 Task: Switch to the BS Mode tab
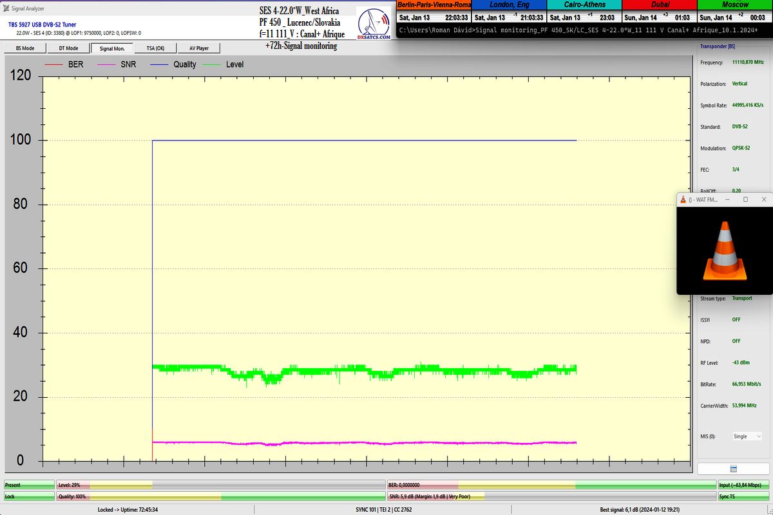click(25, 48)
